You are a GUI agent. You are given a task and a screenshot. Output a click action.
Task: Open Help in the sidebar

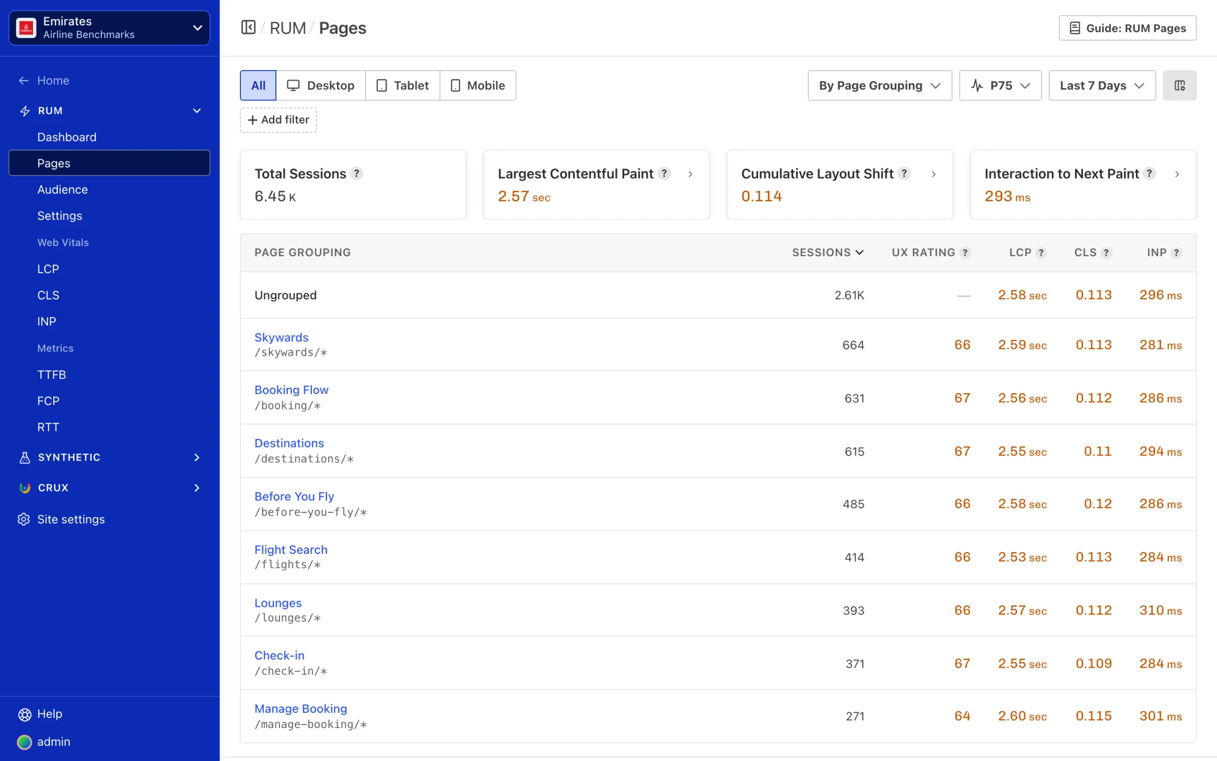click(x=40, y=714)
